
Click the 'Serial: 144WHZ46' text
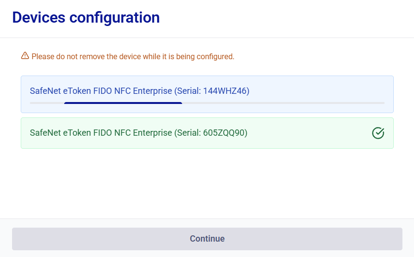[212, 90]
